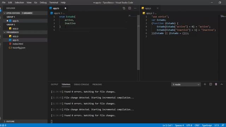Click 'var Estado;' line in app.js
The height and width of the screenshot is (127, 226).
coord(159,20)
